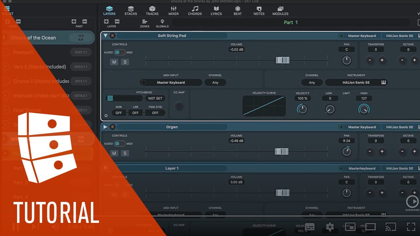The image size is (420, 236).
Task: Open the LSB OFF selector
Action: click(x=135, y=113)
